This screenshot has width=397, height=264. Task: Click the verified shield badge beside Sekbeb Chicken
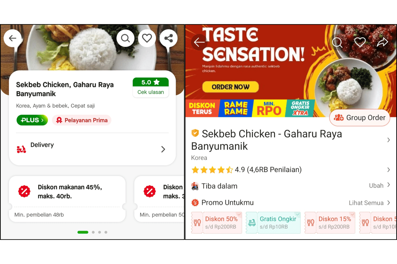pos(195,133)
